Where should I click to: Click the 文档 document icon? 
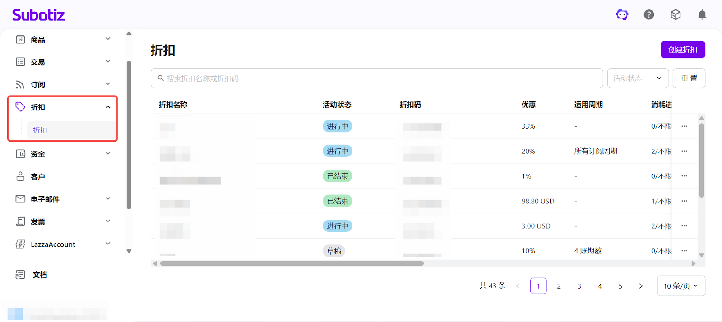coord(20,275)
